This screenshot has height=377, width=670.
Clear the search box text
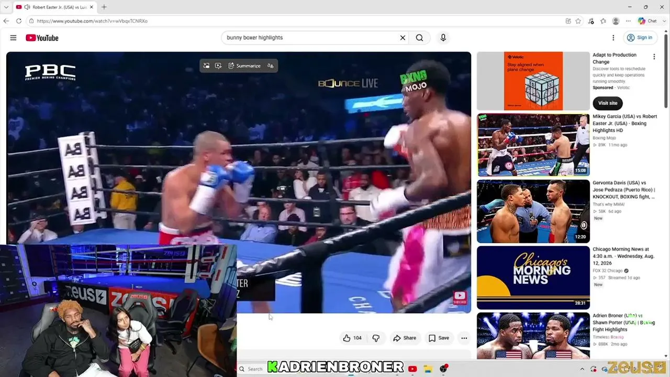[x=403, y=38]
